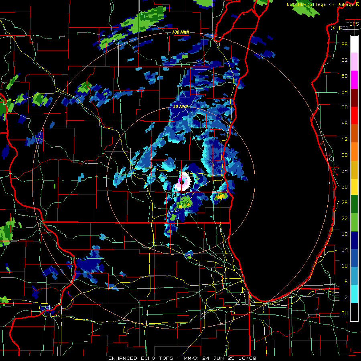The height and width of the screenshot is (361, 361).
Task: Select the legend value 46
Action: click(345, 124)
